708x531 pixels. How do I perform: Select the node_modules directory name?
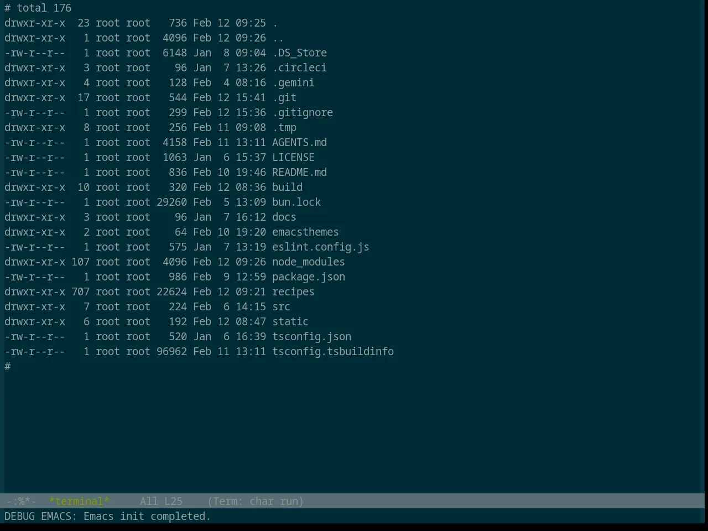coord(309,262)
